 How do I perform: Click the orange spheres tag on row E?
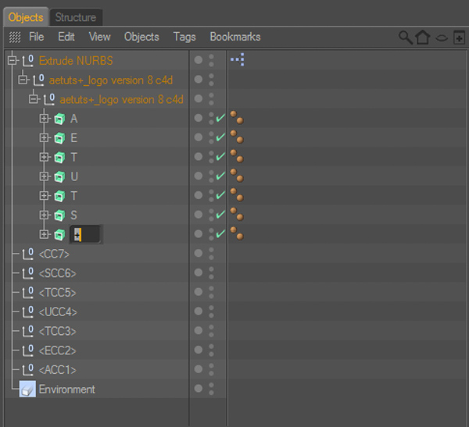(x=237, y=137)
